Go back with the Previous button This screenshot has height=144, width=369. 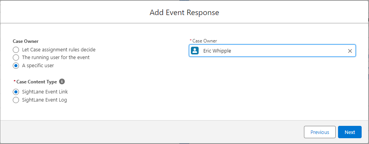320,132
